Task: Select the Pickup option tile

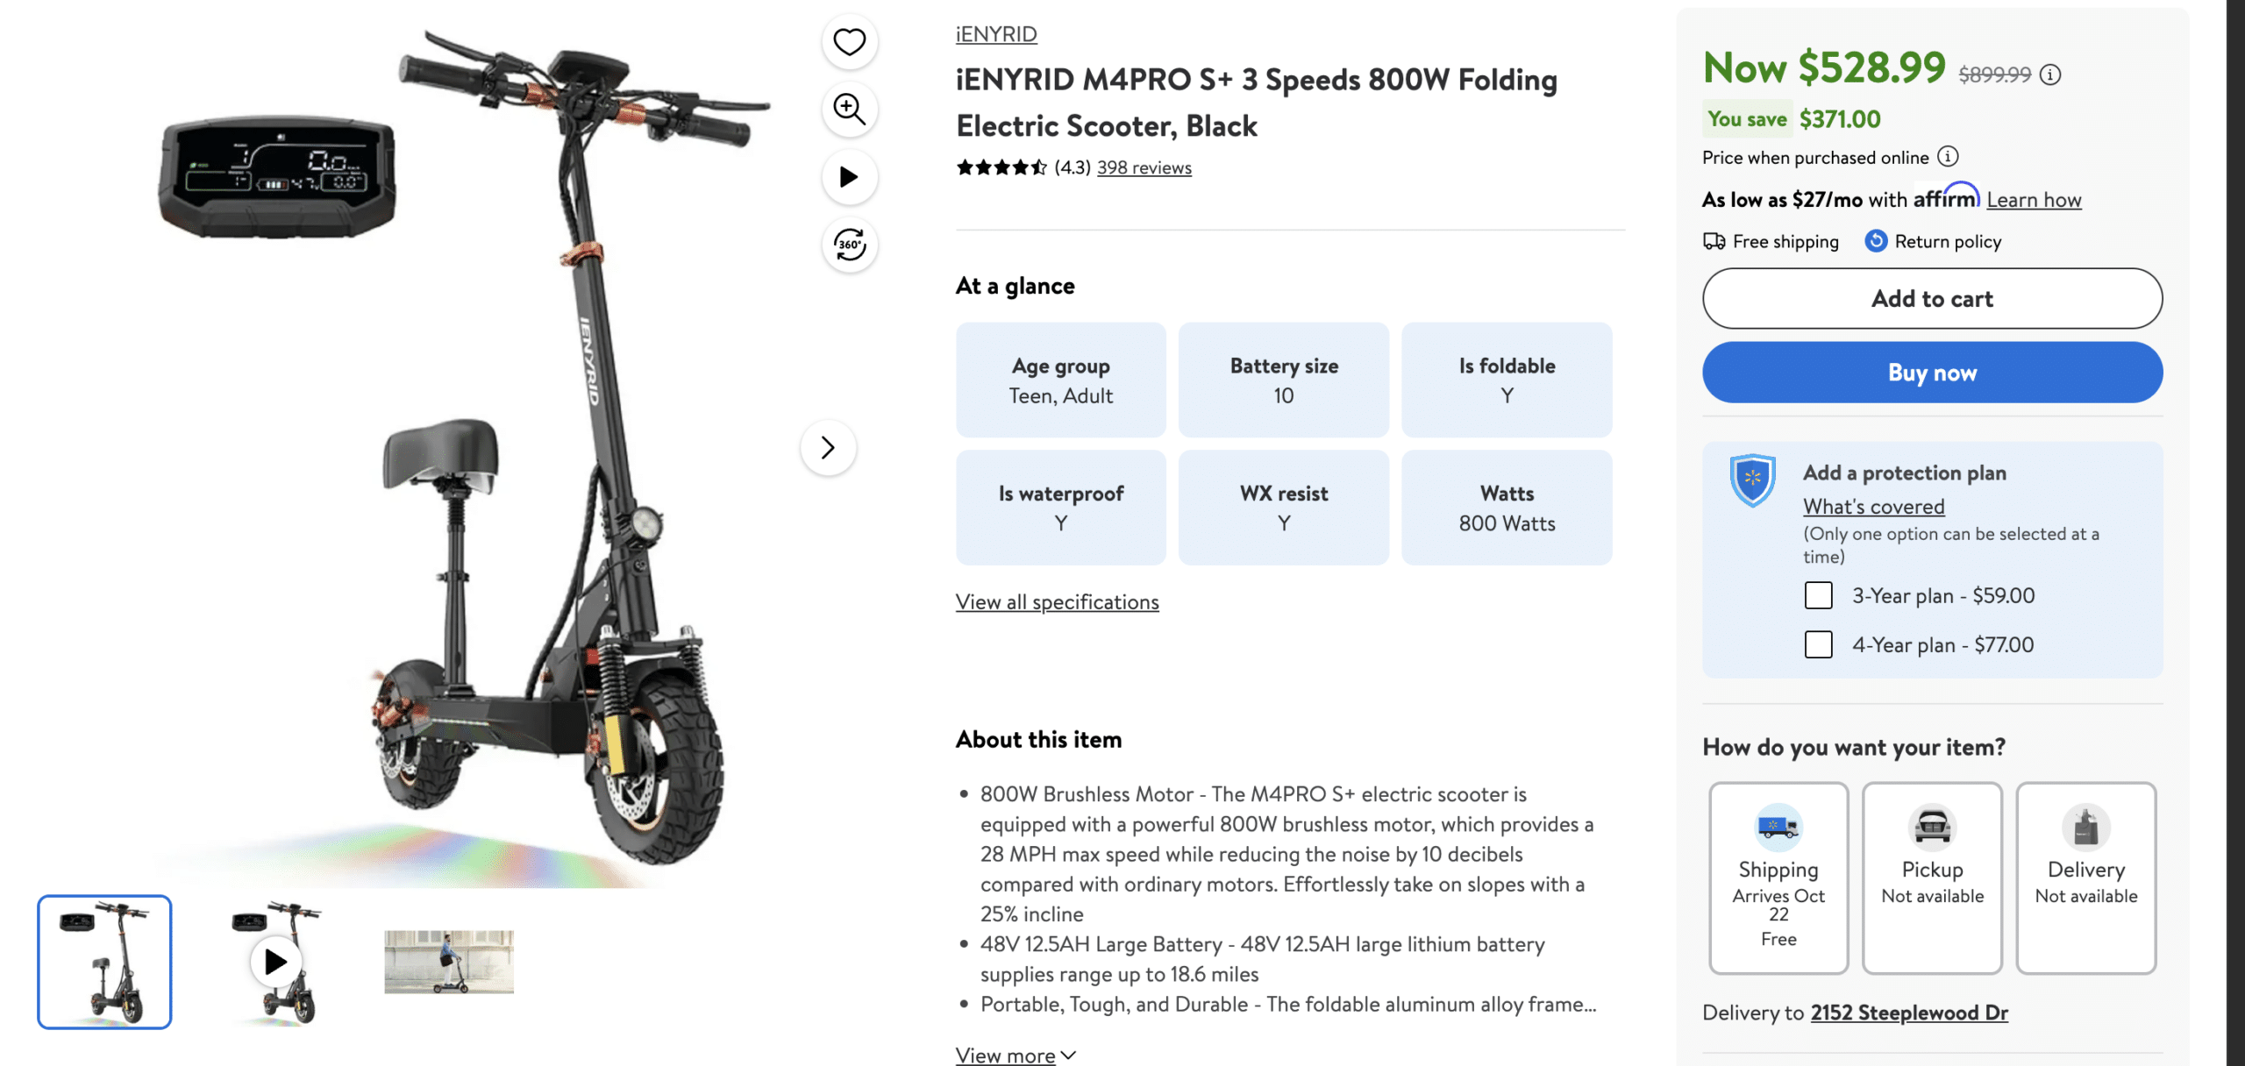Action: pos(1932,877)
